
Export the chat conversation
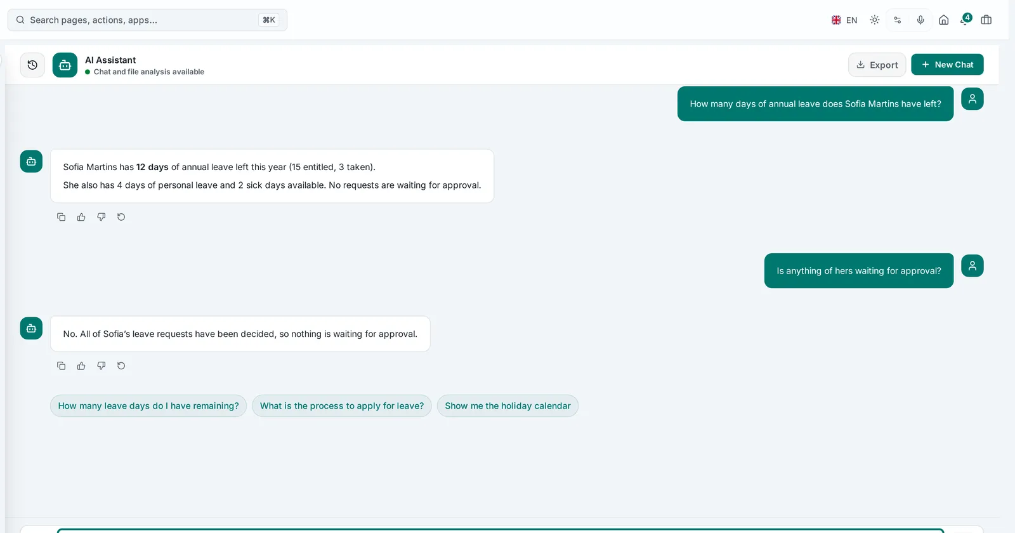[877, 65]
